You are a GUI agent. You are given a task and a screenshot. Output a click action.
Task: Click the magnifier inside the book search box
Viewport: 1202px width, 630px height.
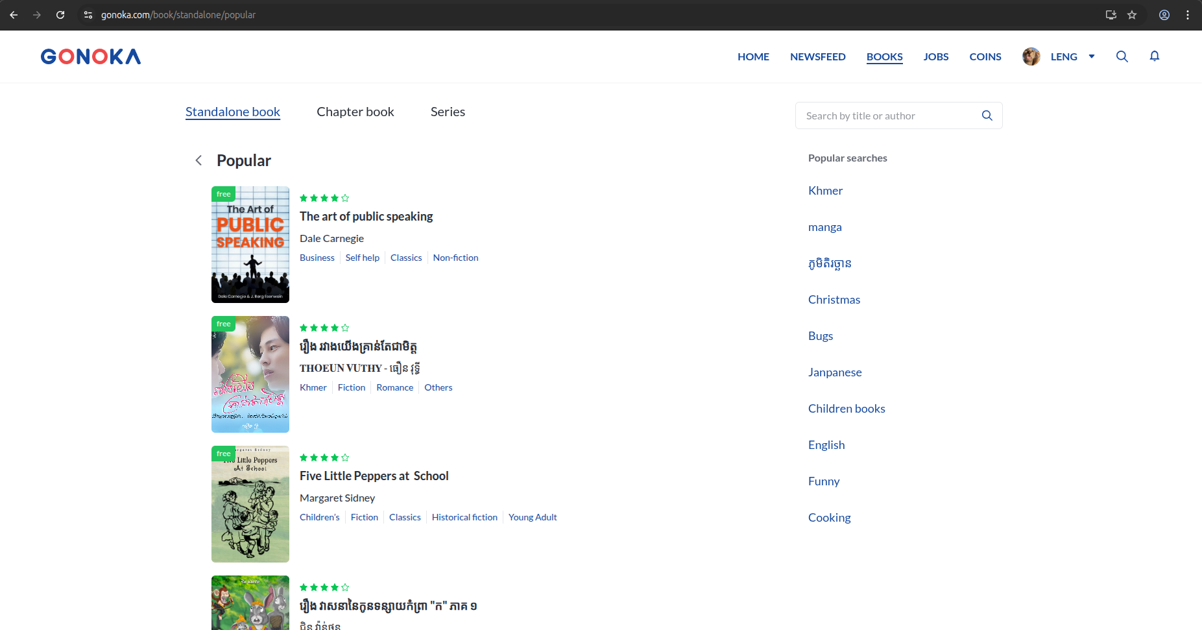coord(987,115)
